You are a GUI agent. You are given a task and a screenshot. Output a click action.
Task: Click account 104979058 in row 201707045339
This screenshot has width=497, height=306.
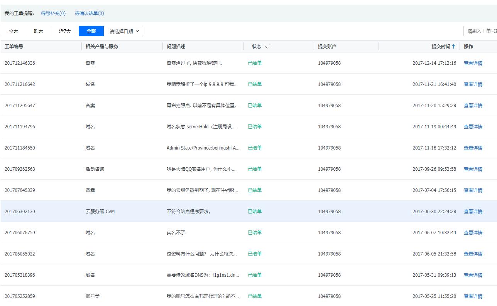coord(329,190)
